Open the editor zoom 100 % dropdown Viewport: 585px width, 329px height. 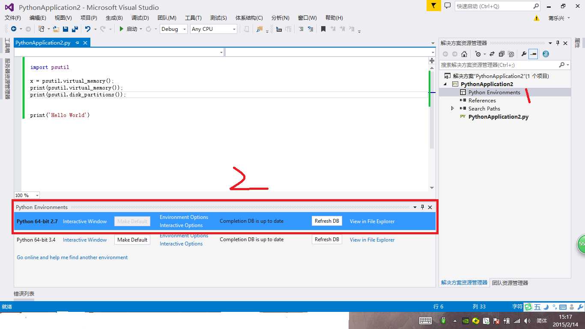pyautogui.click(x=27, y=195)
